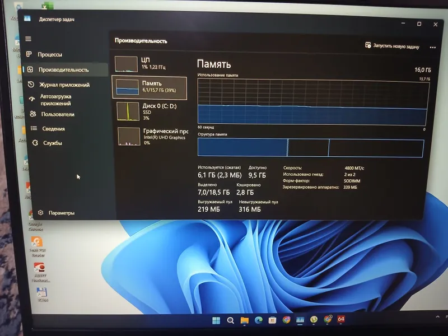Image resolution: width=448 pixels, height=336 pixels.
Task: Expand the system tray hidden icons chevron
Action: click(437, 316)
